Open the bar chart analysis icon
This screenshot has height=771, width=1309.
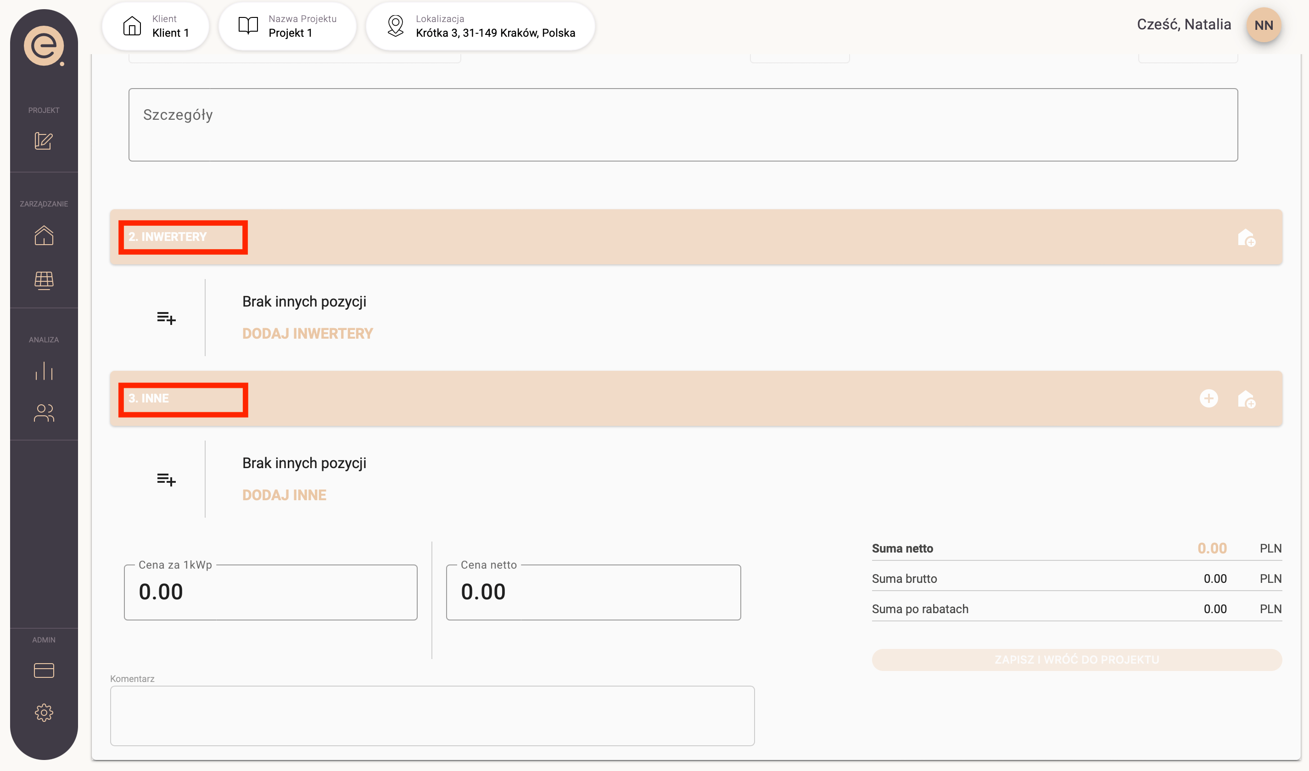click(x=44, y=371)
